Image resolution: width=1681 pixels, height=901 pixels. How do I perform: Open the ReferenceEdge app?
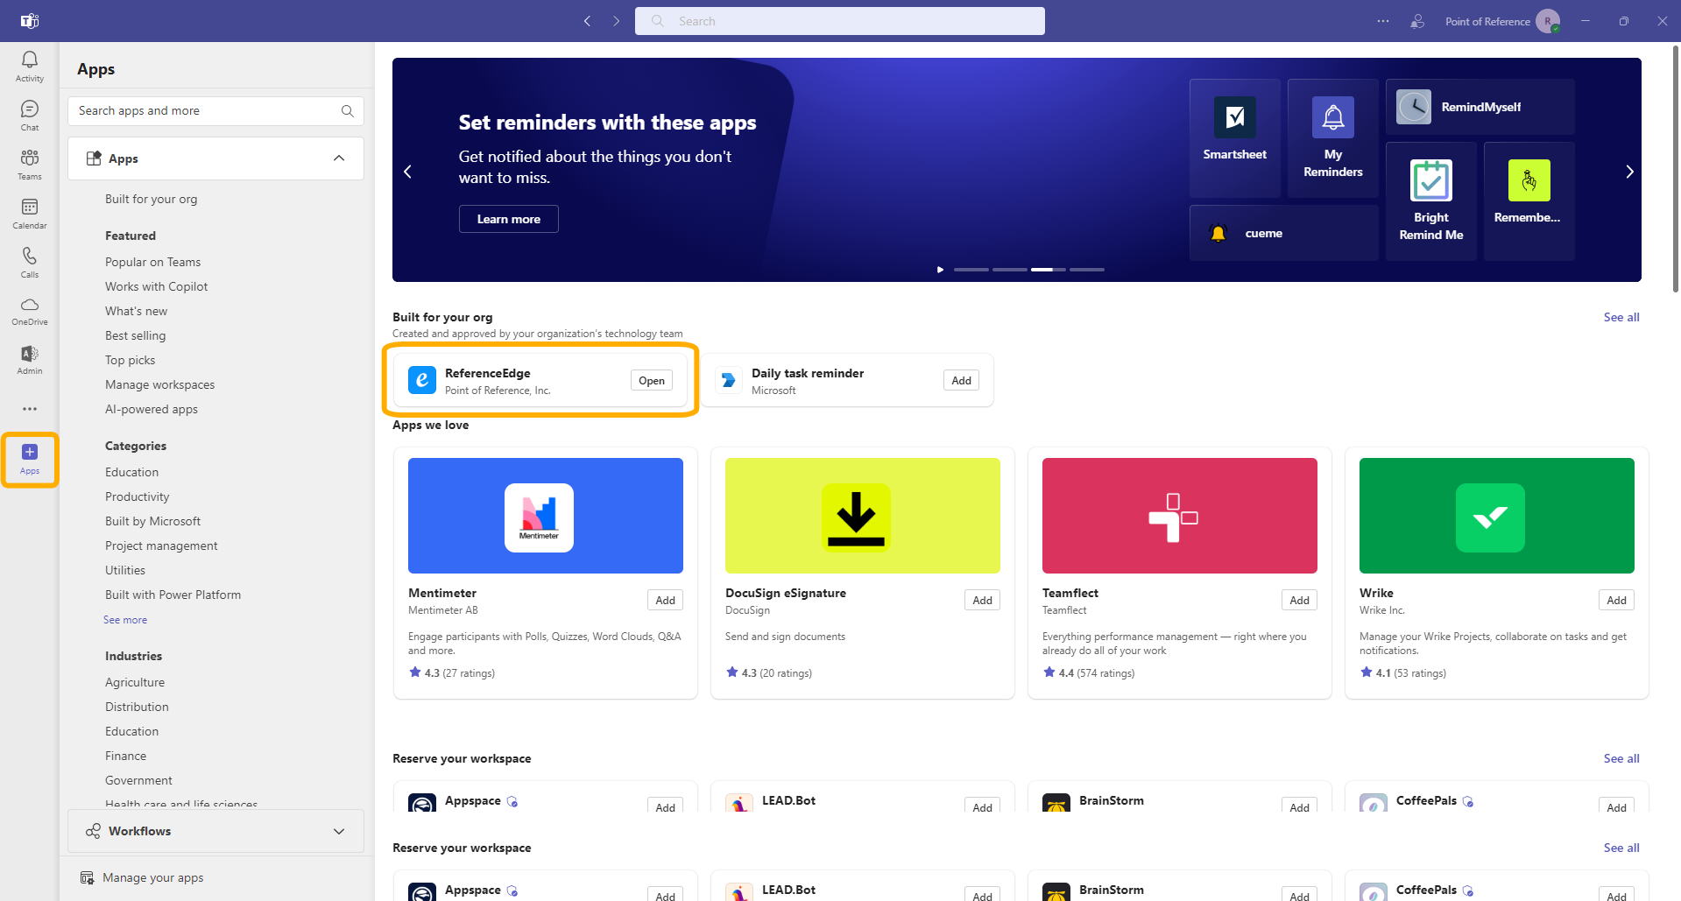650,380
